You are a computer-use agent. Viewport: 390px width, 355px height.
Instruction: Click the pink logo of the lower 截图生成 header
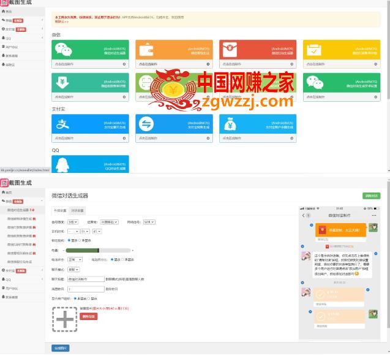4,183
